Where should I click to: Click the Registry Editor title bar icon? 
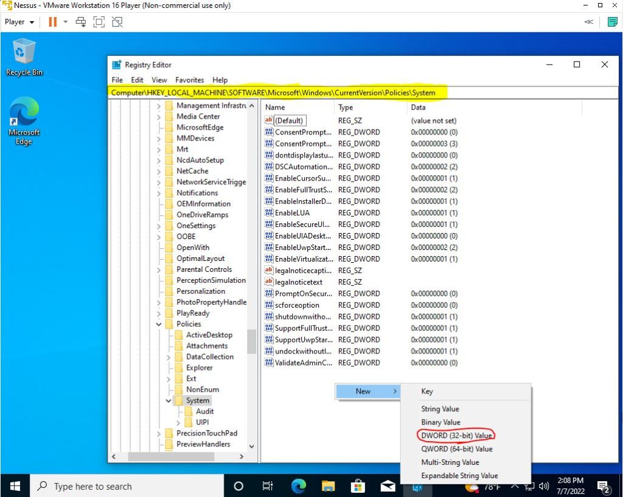tap(116, 64)
